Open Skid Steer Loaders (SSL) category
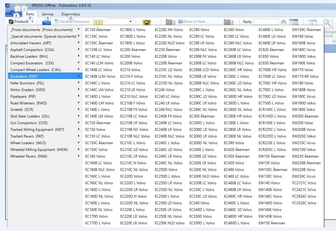 pos(45,116)
